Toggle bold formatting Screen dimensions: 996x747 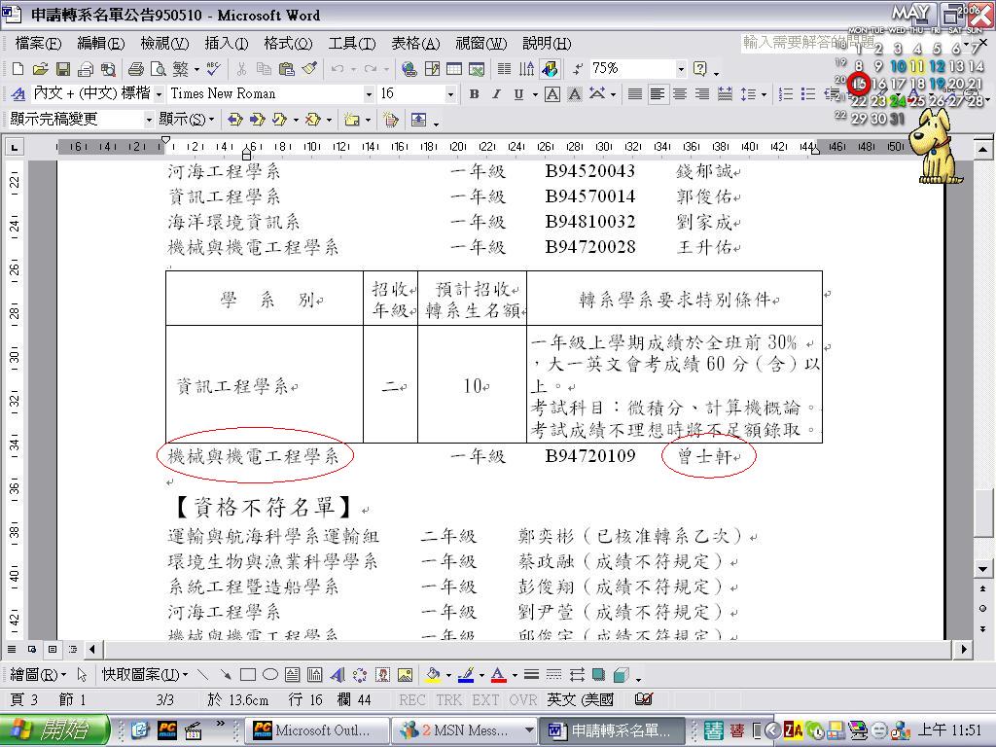click(x=474, y=94)
